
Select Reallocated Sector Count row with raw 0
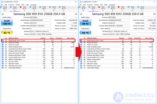38,41
